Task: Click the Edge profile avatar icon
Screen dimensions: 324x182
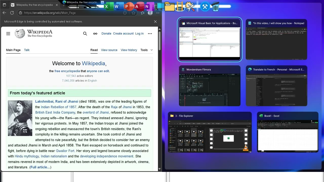Action: [x=150, y=13]
